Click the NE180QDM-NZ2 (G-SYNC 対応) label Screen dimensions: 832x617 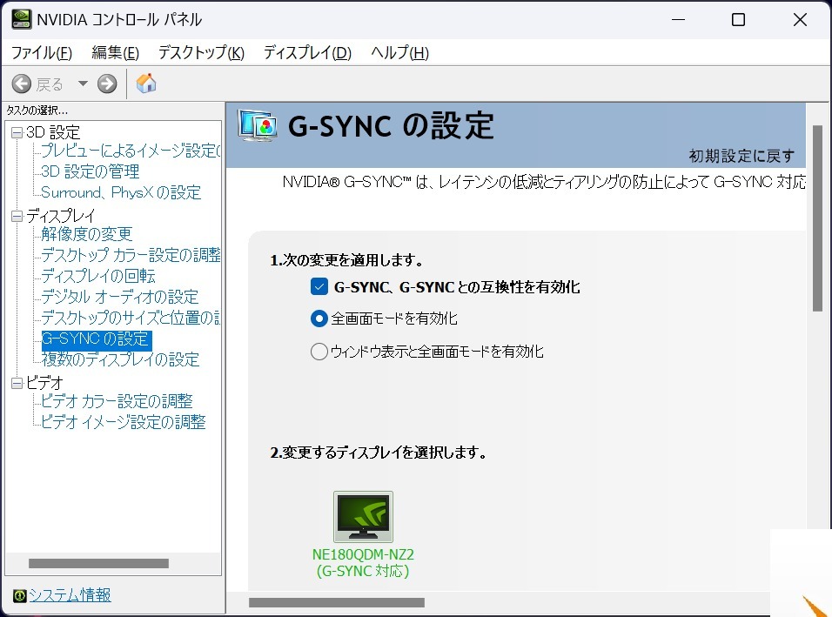[363, 563]
